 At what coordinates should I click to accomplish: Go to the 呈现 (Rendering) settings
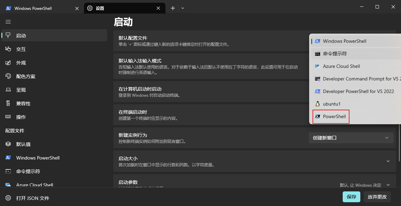21,90
